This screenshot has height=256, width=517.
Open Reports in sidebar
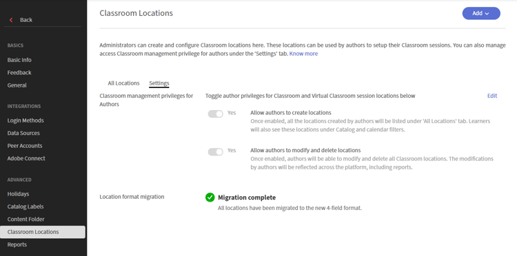pyautogui.click(x=17, y=244)
